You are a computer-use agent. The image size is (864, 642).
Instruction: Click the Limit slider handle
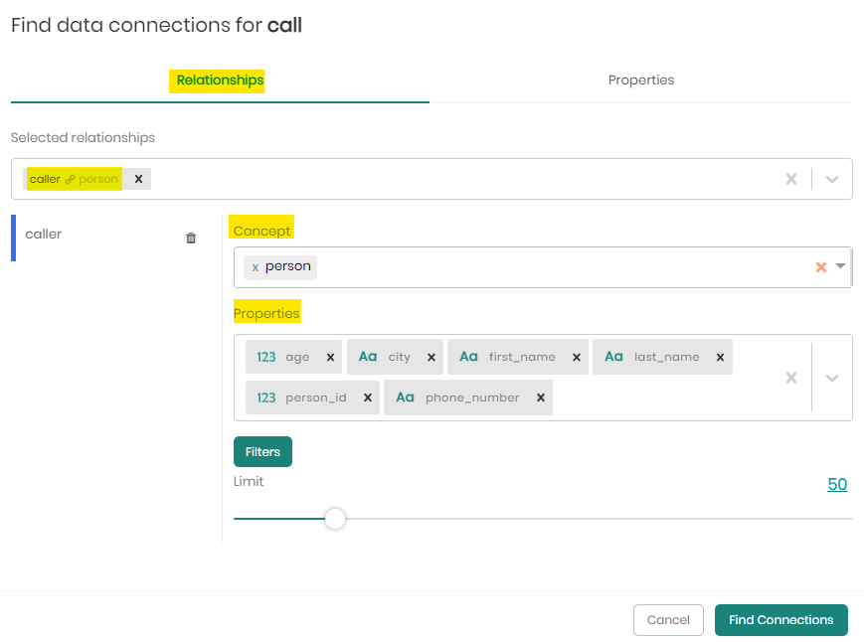click(335, 519)
